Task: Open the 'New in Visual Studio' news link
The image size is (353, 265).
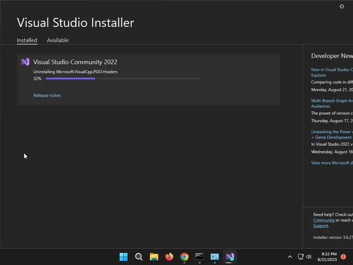Action: 332,72
